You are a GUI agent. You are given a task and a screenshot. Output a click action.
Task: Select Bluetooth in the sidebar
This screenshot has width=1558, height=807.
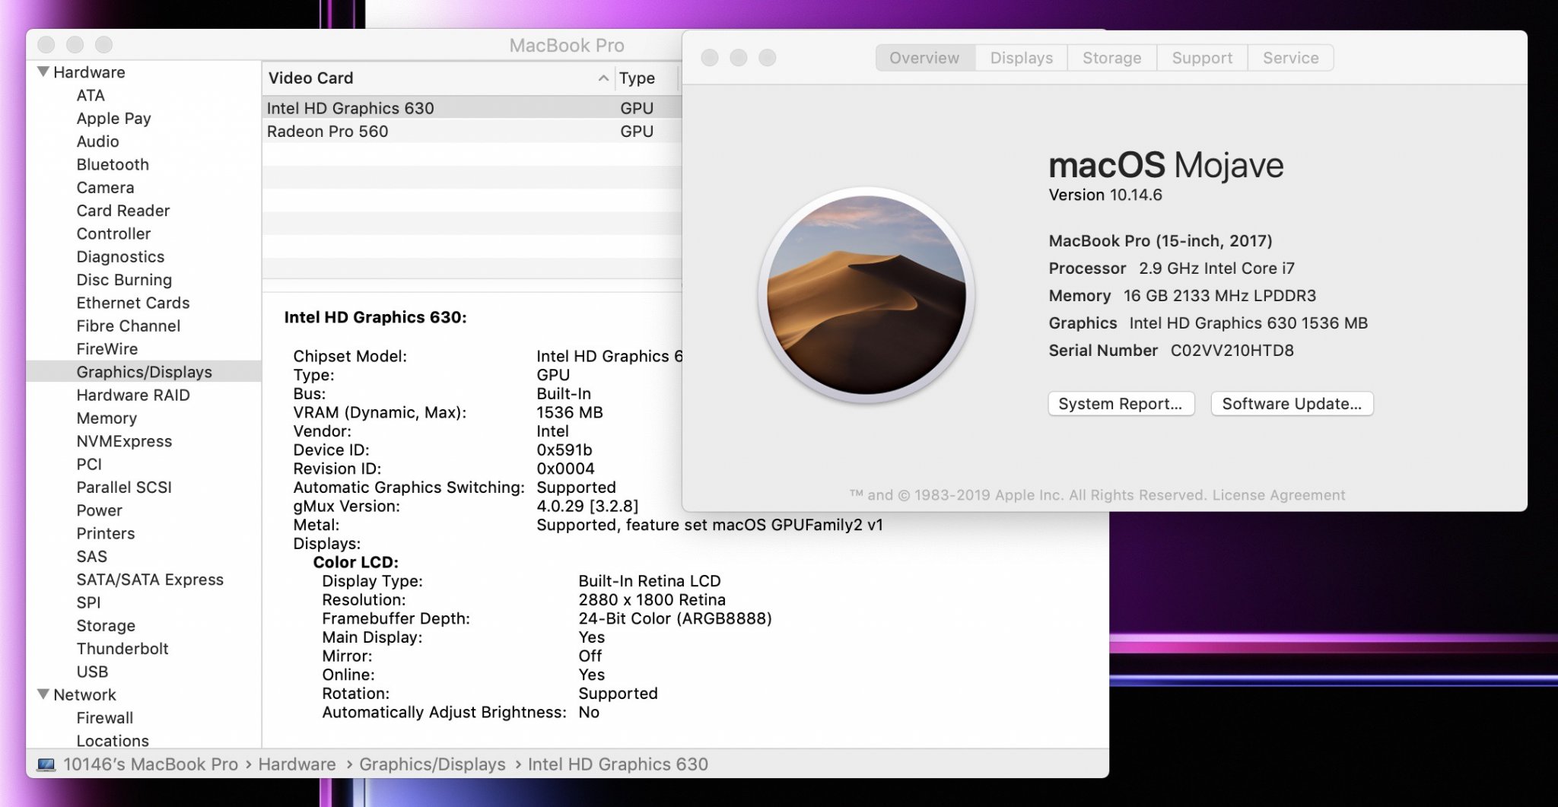click(113, 164)
